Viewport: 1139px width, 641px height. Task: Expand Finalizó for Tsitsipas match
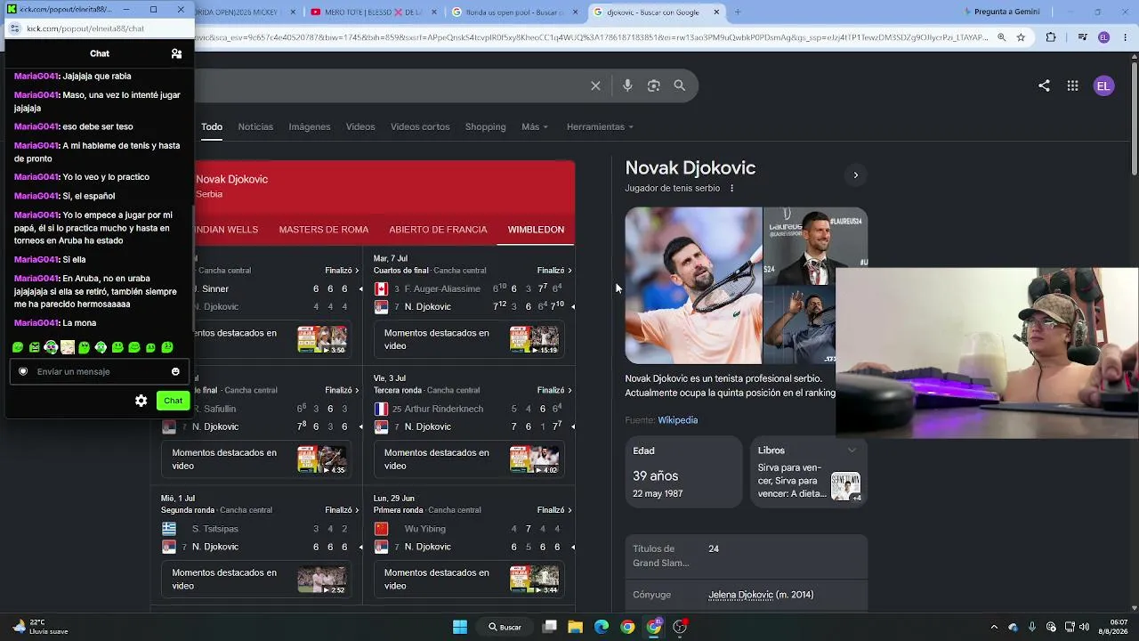click(x=342, y=510)
